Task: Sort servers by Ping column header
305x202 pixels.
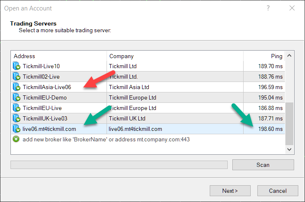Action: pos(264,56)
